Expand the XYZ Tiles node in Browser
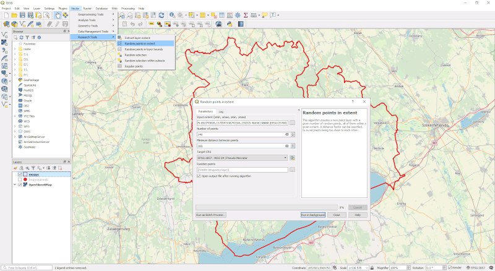This screenshot has width=495, height=271. pos(14,116)
